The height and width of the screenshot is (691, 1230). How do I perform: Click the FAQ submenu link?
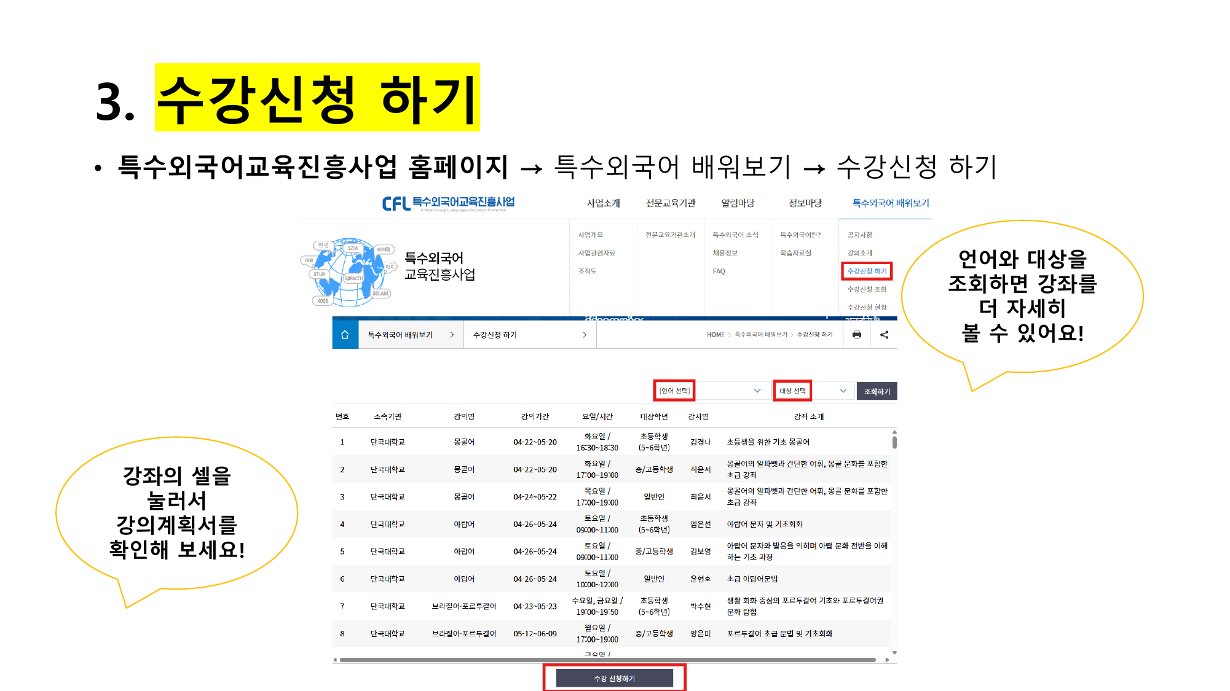pyautogui.click(x=719, y=271)
